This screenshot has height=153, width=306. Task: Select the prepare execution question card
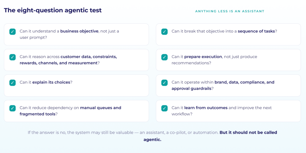228,60
